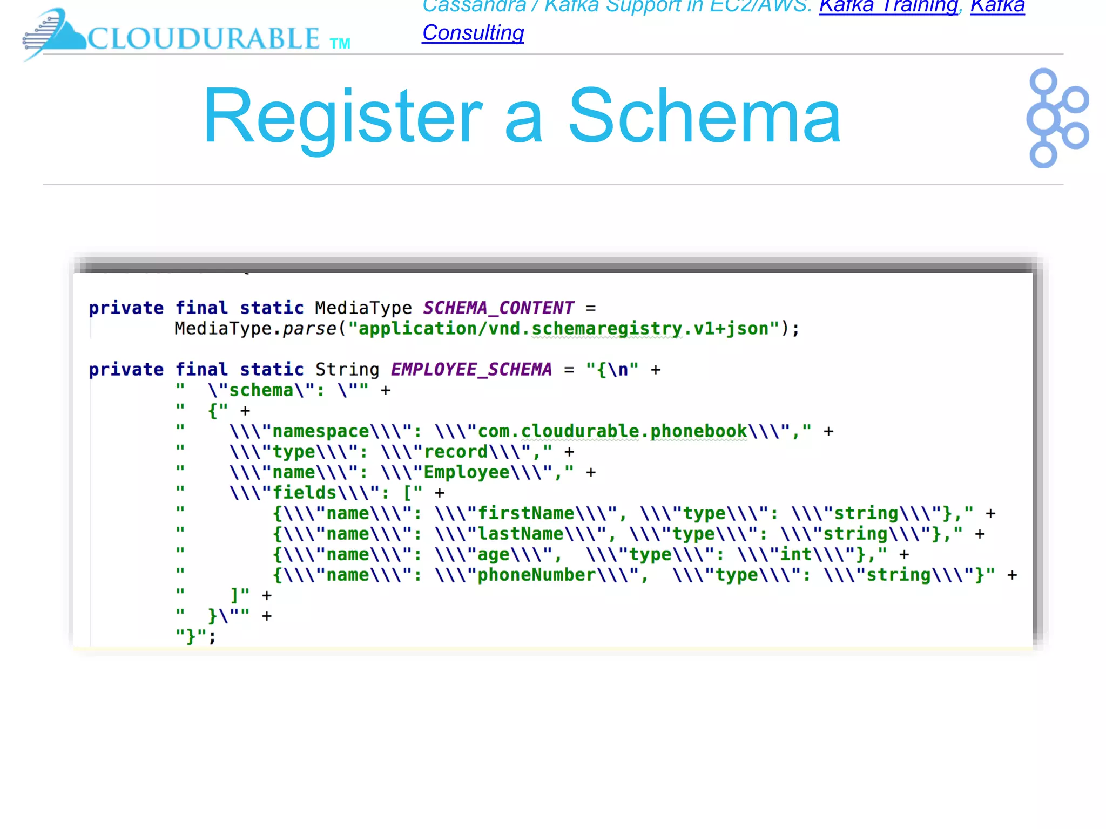Image resolution: width=1106 pixels, height=829 pixels.
Task: Open the Consulting hyperlink
Action: pos(473,33)
